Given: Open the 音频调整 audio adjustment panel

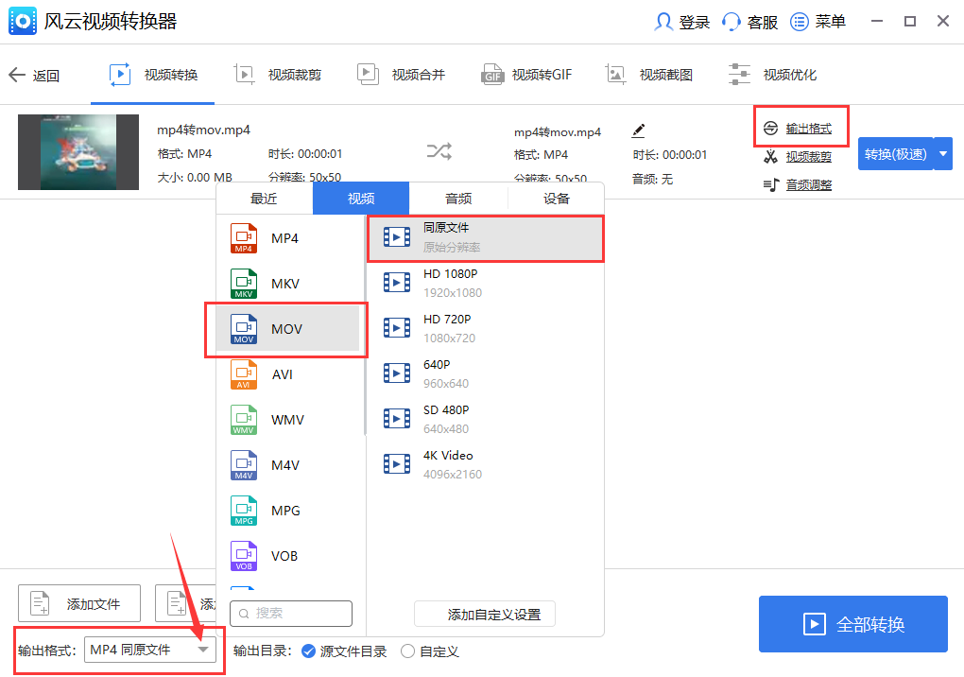Looking at the screenshot, I should coord(801,183).
